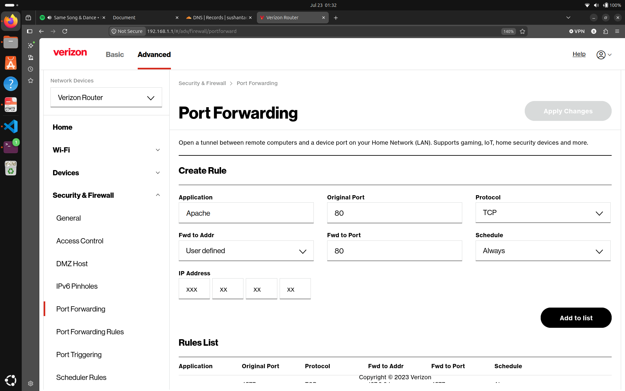
Task: Open the system status menu in the top bar
Action: tap(602, 5)
